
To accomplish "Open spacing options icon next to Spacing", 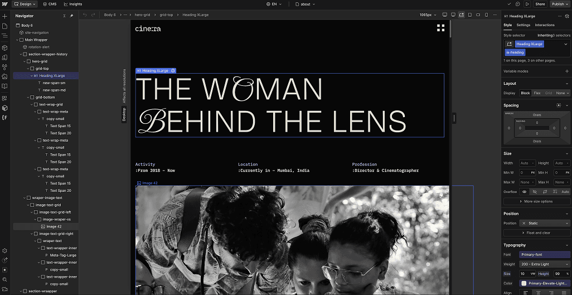I will (x=559, y=105).
